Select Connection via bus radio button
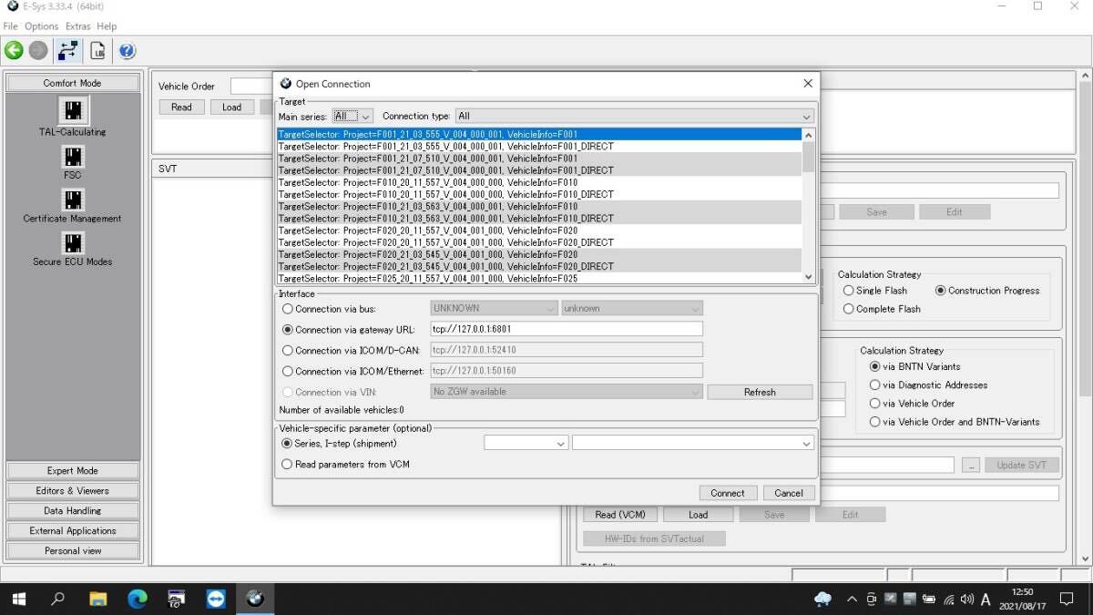 [288, 309]
